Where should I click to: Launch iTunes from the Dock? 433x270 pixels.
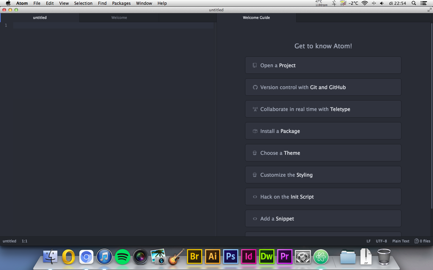point(104,257)
